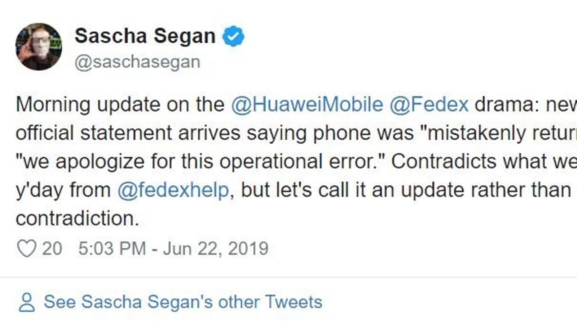Viewport: 577px width, 324px height.
Task: Click the word "contradiction." in the tweet
Action: 77,219
